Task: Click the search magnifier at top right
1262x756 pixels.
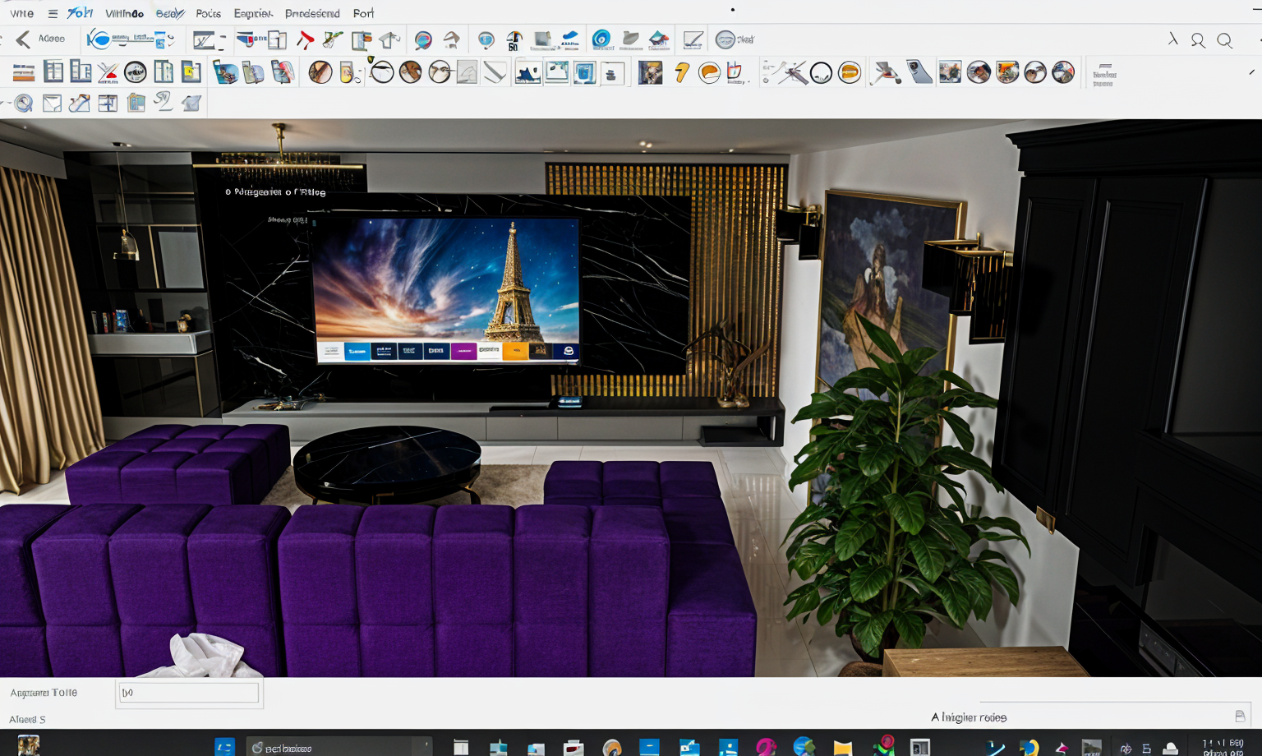Action: [1224, 40]
